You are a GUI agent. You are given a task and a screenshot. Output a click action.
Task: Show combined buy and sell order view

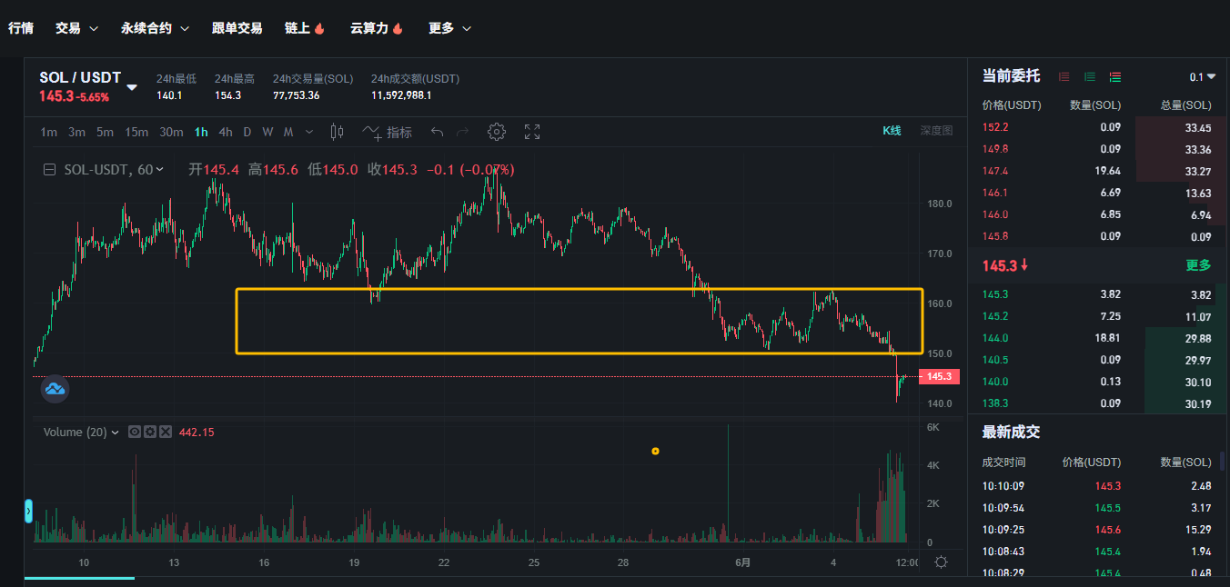[1114, 76]
